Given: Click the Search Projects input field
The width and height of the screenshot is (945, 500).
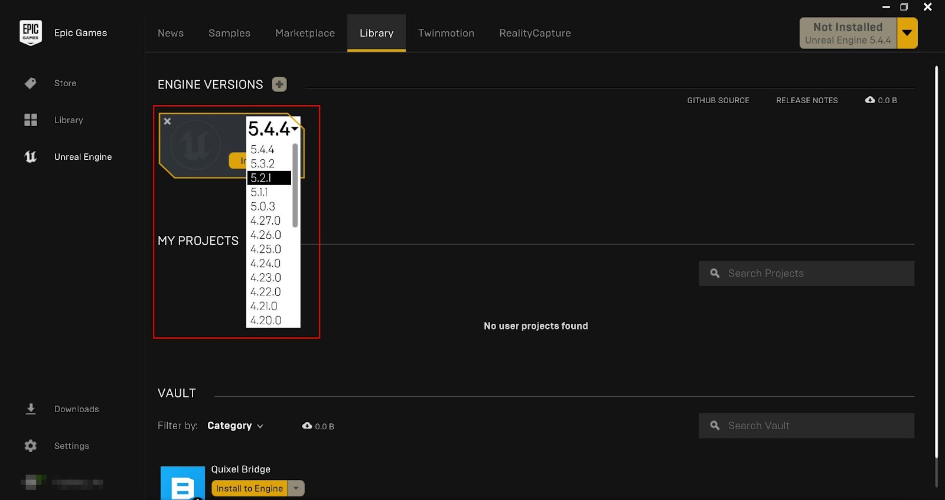Looking at the screenshot, I should click(x=807, y=274).
